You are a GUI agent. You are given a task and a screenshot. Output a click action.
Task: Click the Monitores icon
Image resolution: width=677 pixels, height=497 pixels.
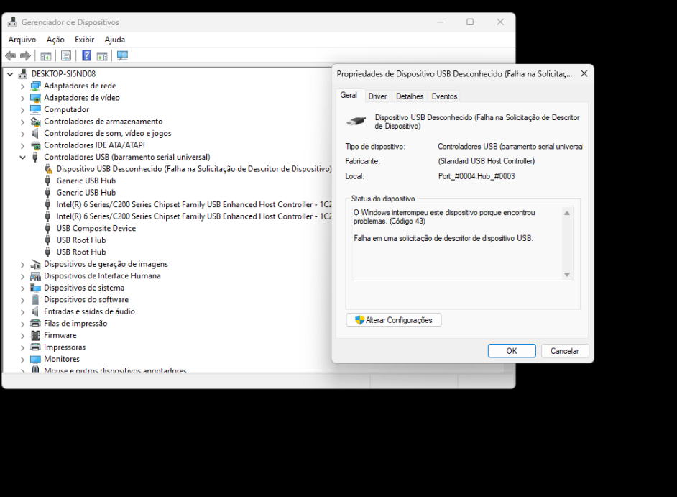(35, 359)
